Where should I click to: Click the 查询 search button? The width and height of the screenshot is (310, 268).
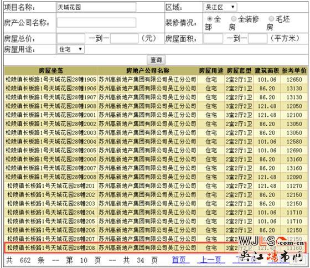pyautogui.click(x=156, y=60)
